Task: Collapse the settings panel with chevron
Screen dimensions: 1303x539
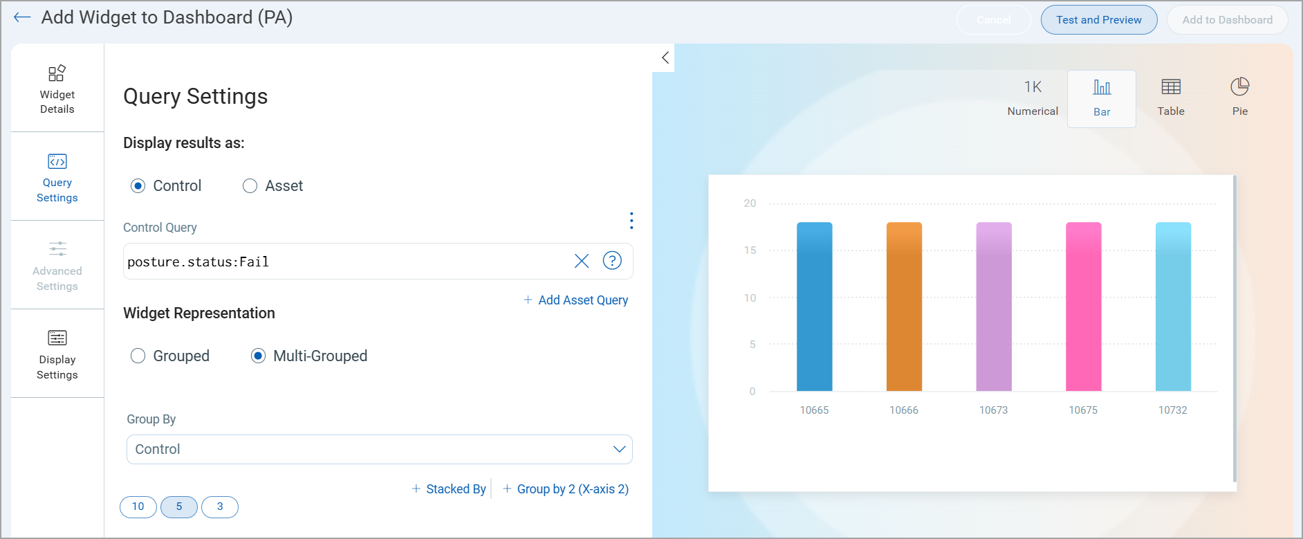Action: (665, 57)
